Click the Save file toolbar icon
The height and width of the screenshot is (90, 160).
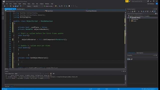coord(16,6)
